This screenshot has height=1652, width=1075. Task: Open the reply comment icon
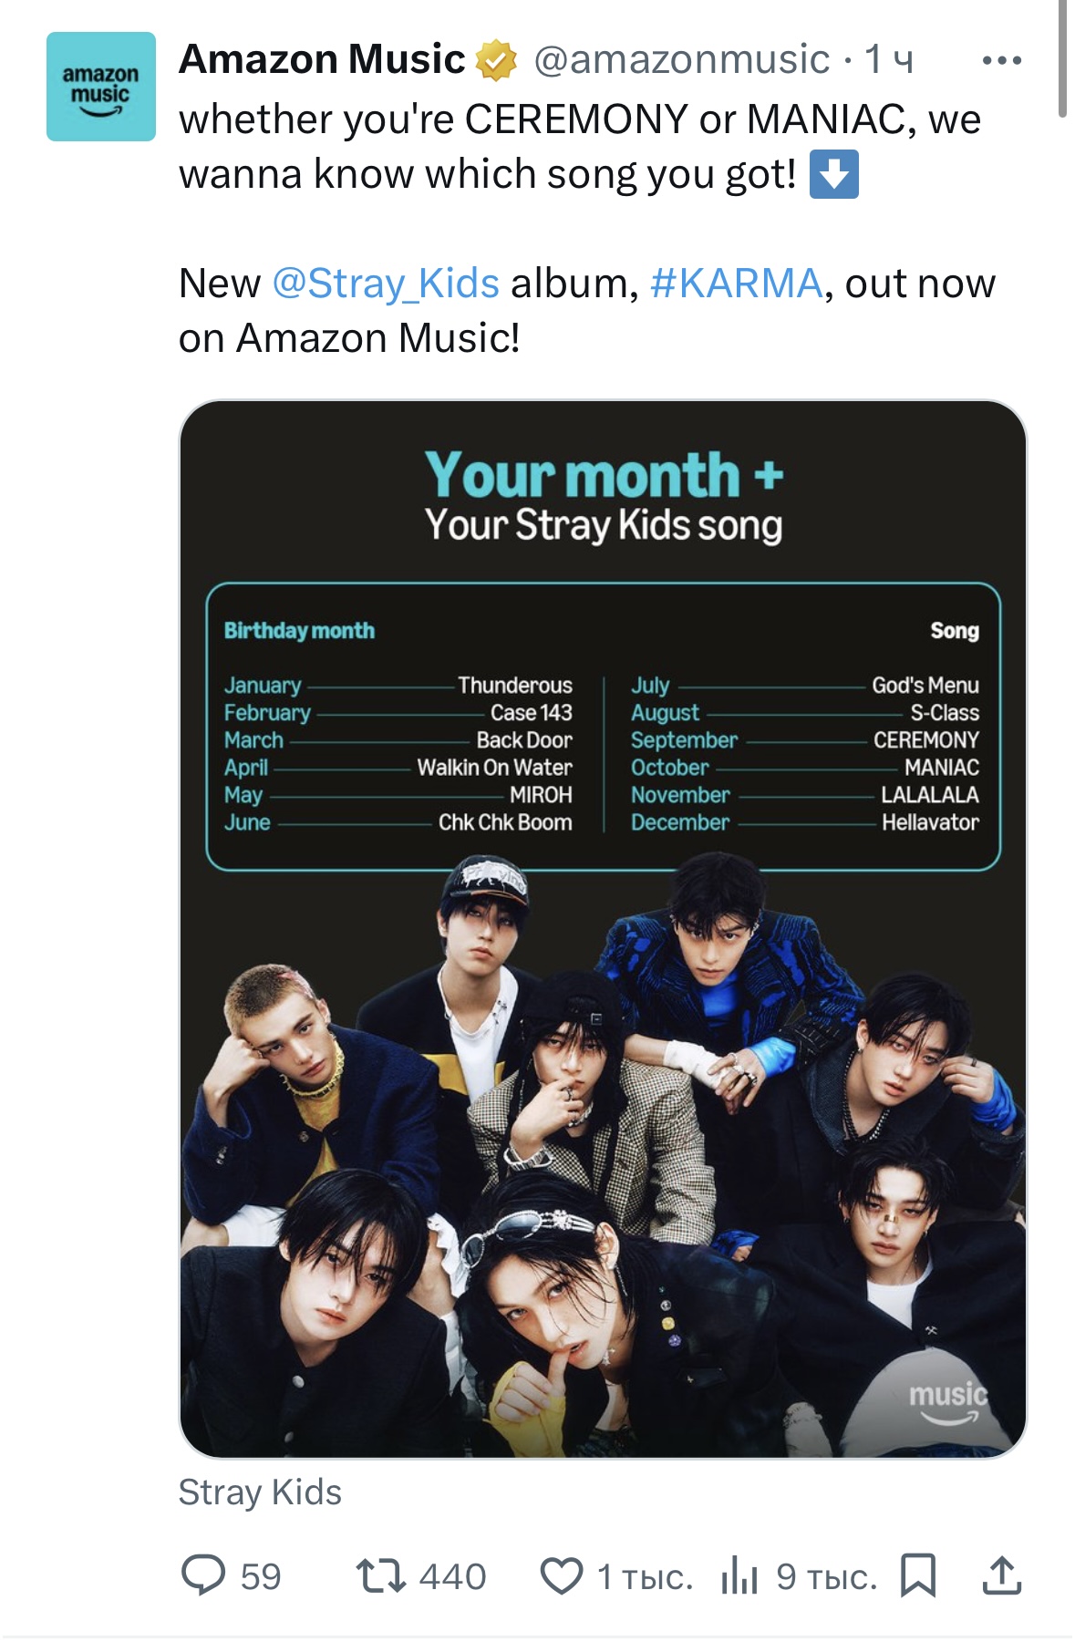[x=203, y=1575]
